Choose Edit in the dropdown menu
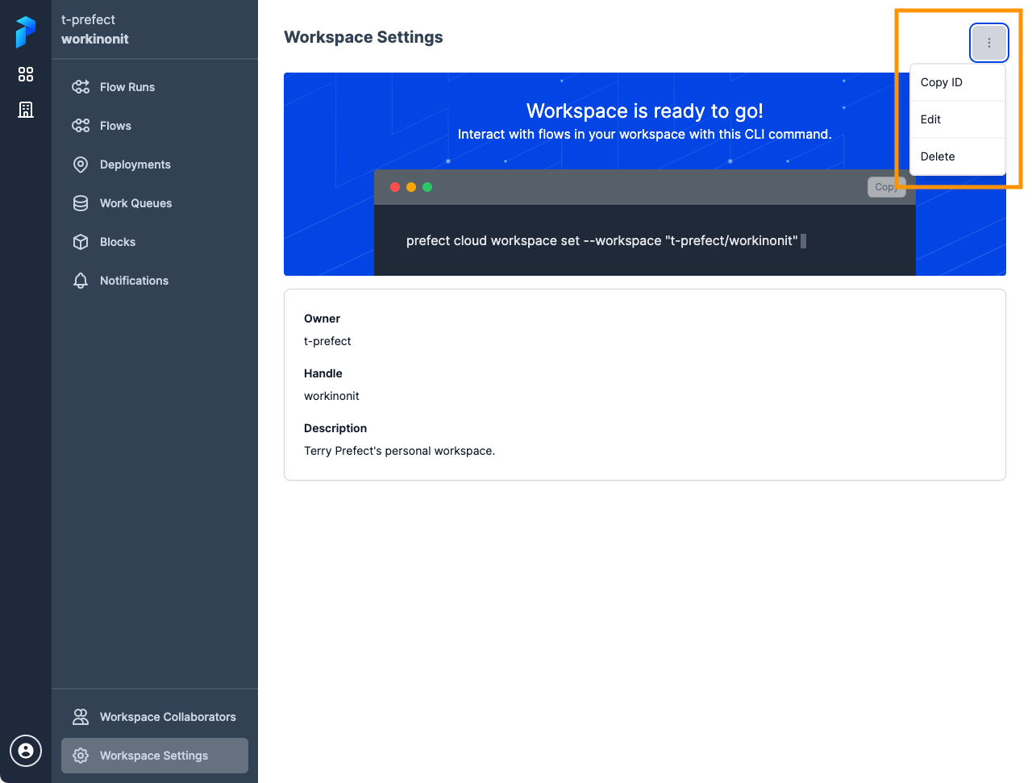Image resolution: width=1032 pixels, height=783 pixels. point(958,119)
